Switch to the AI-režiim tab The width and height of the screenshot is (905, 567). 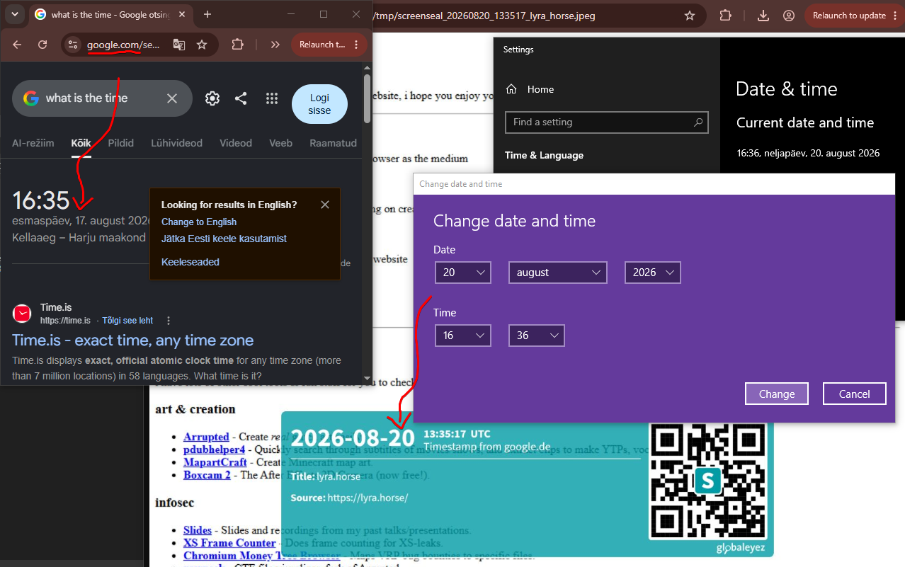pos(33,143)
